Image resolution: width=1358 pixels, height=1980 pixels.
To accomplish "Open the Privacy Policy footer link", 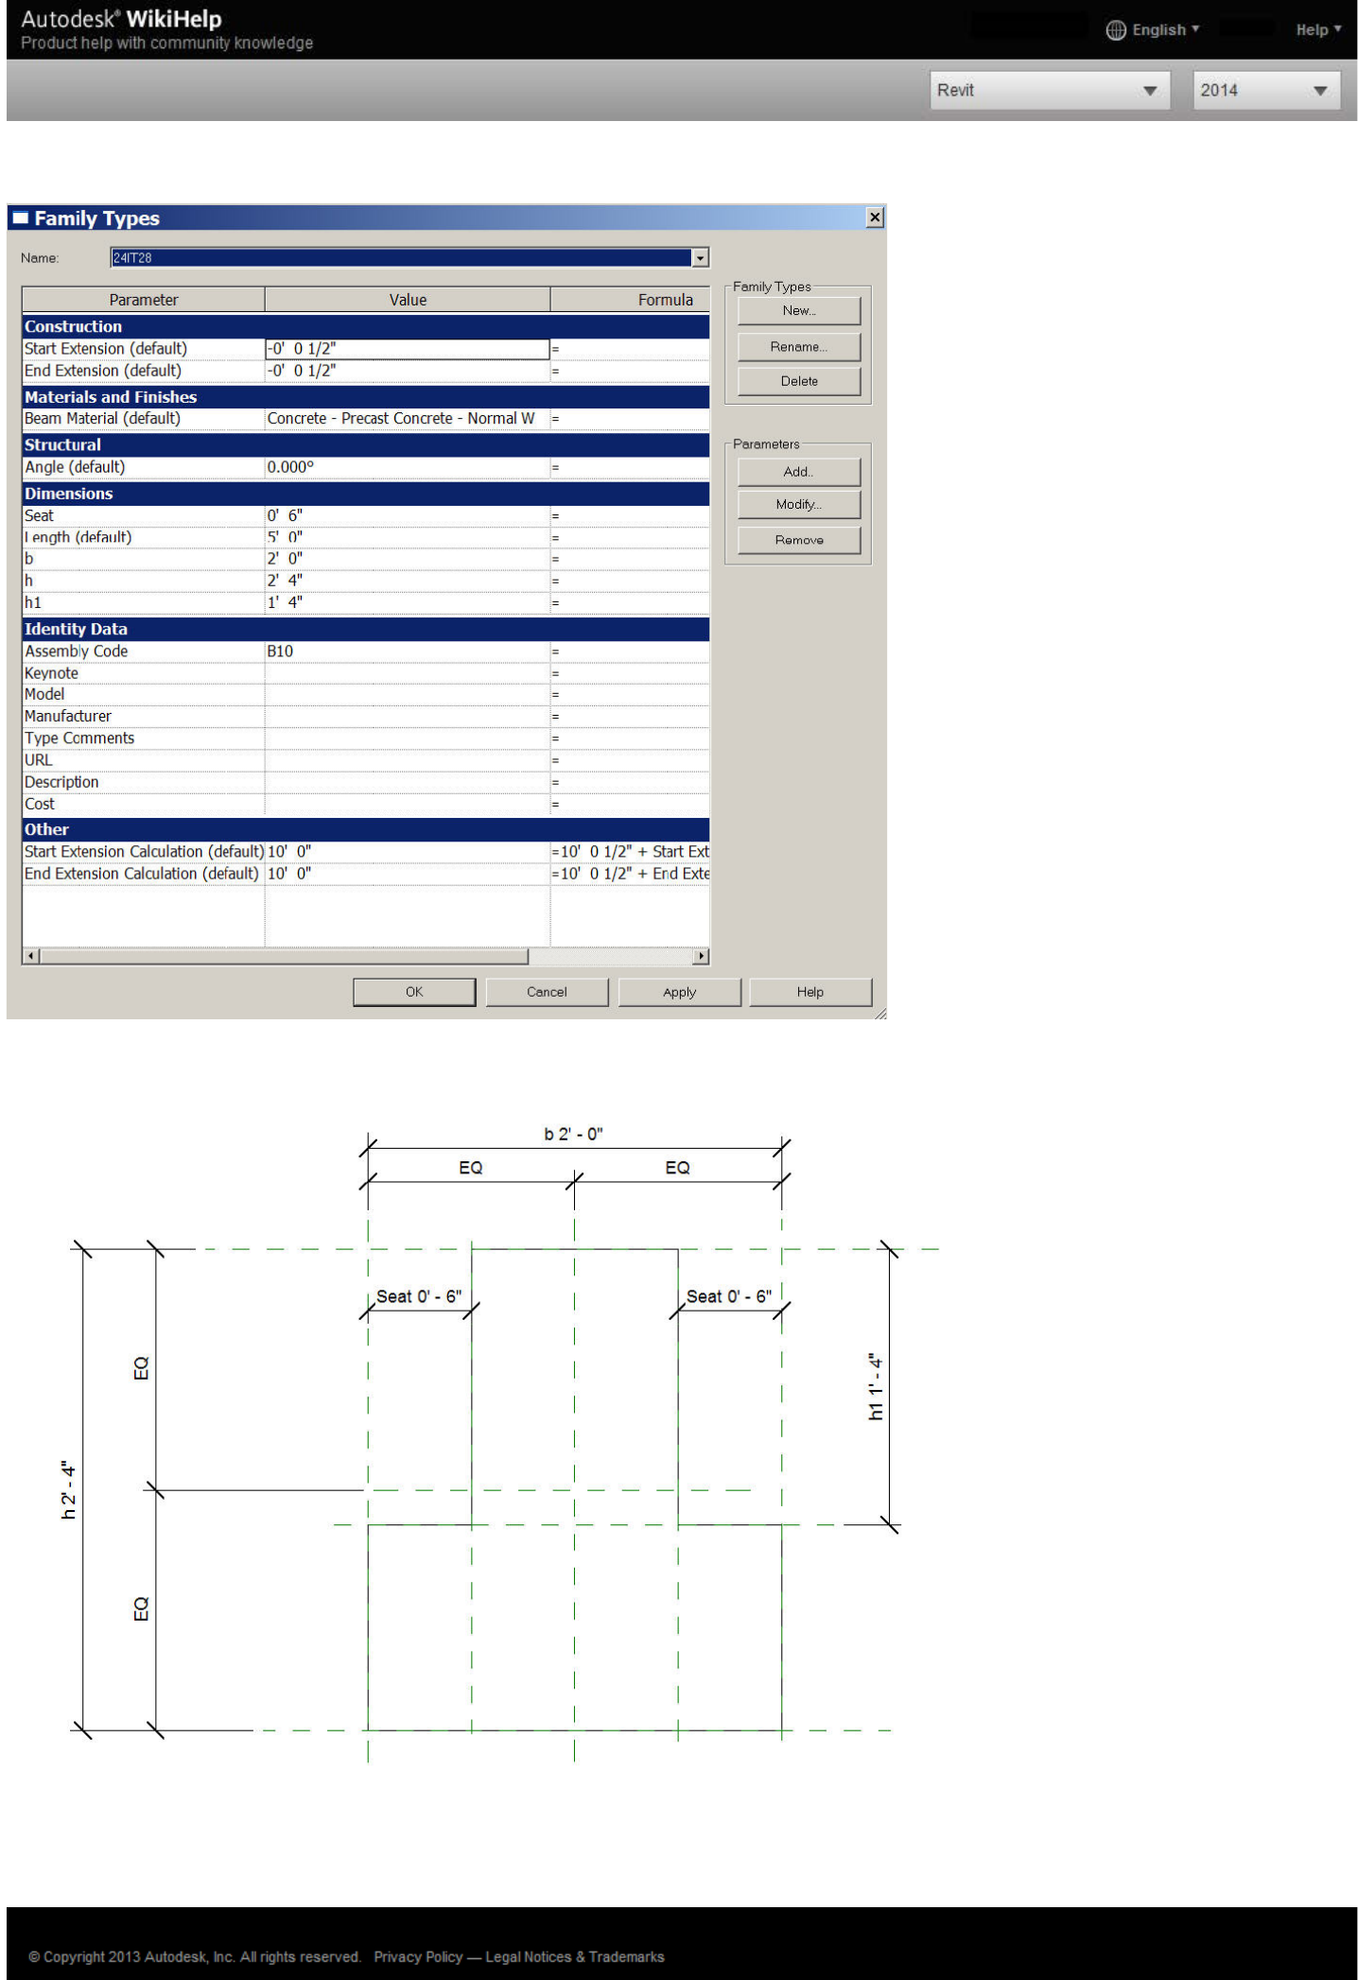I will 418,1956.
